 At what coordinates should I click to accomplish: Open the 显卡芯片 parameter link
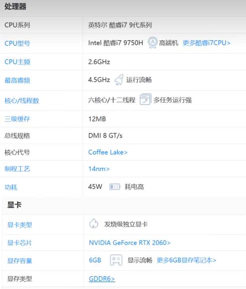tap(20, 243)
